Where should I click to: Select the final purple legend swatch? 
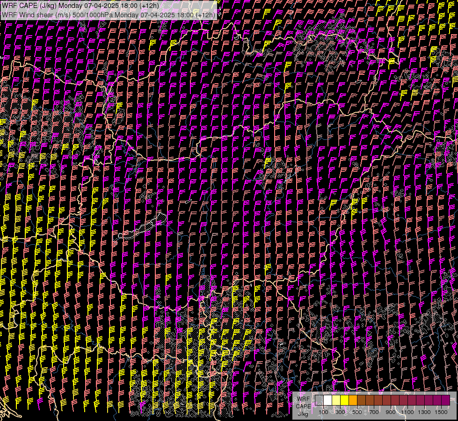(446, 400)
